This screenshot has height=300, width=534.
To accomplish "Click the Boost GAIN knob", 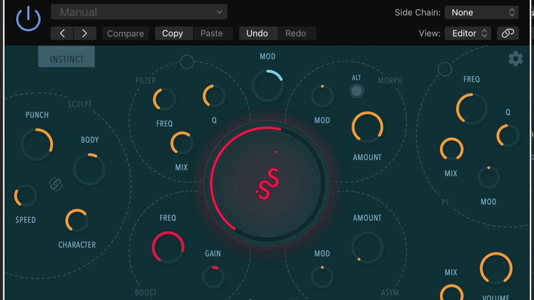I will [213, 277].
